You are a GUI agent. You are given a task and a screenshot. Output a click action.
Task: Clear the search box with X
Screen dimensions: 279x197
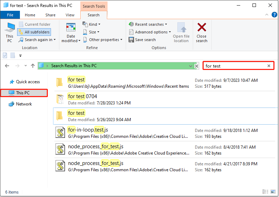click(269, 66)
